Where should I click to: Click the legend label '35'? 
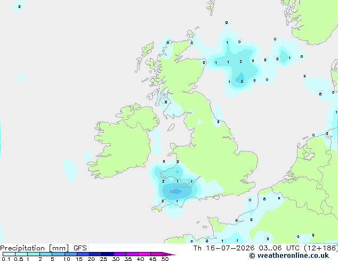(x=128, y=259)
